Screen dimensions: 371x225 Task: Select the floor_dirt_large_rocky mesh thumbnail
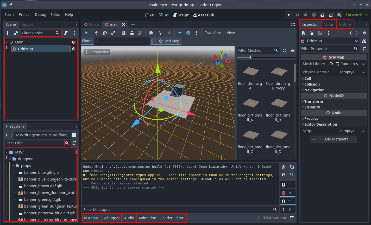pos(278,78)
